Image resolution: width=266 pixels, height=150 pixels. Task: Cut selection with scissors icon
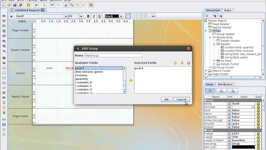(66, 5)
